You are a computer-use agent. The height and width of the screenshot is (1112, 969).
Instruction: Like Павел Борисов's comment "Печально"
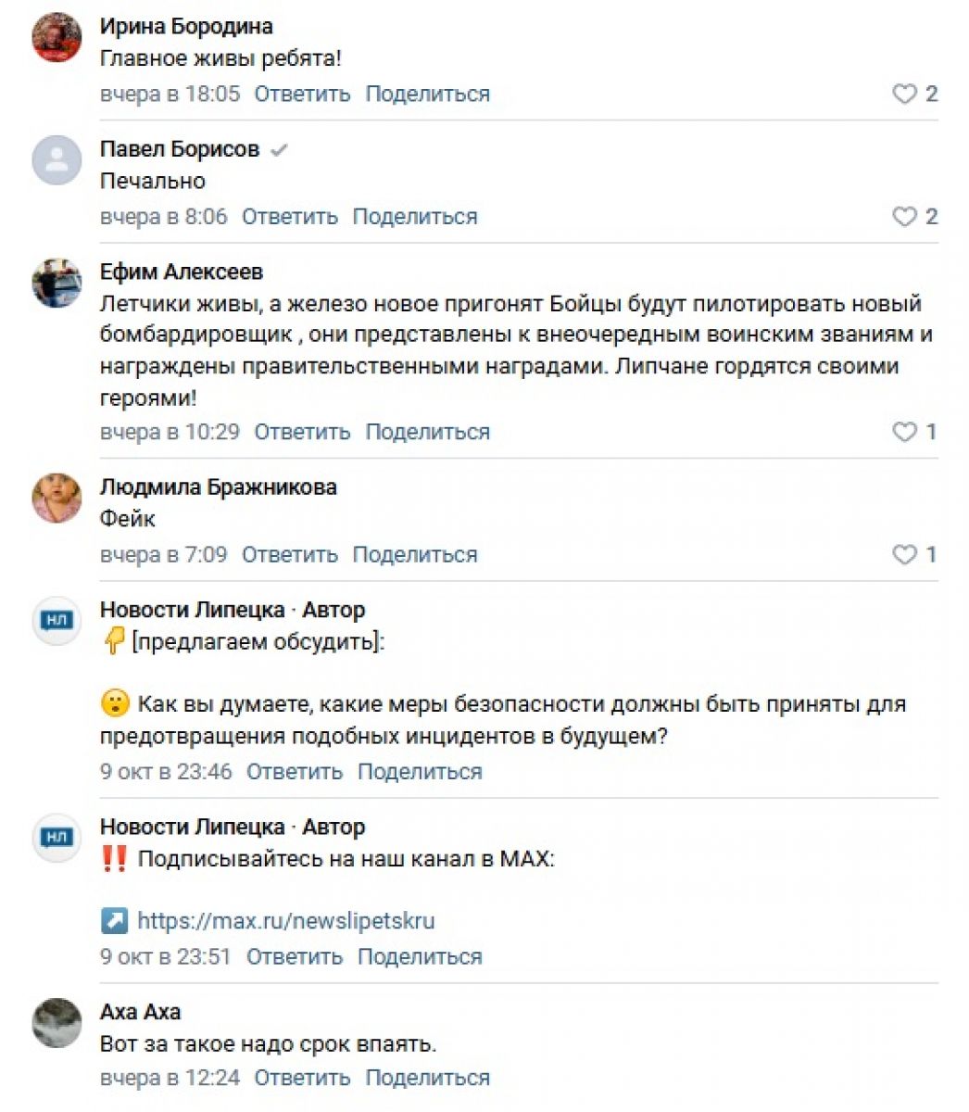(904, 217)
